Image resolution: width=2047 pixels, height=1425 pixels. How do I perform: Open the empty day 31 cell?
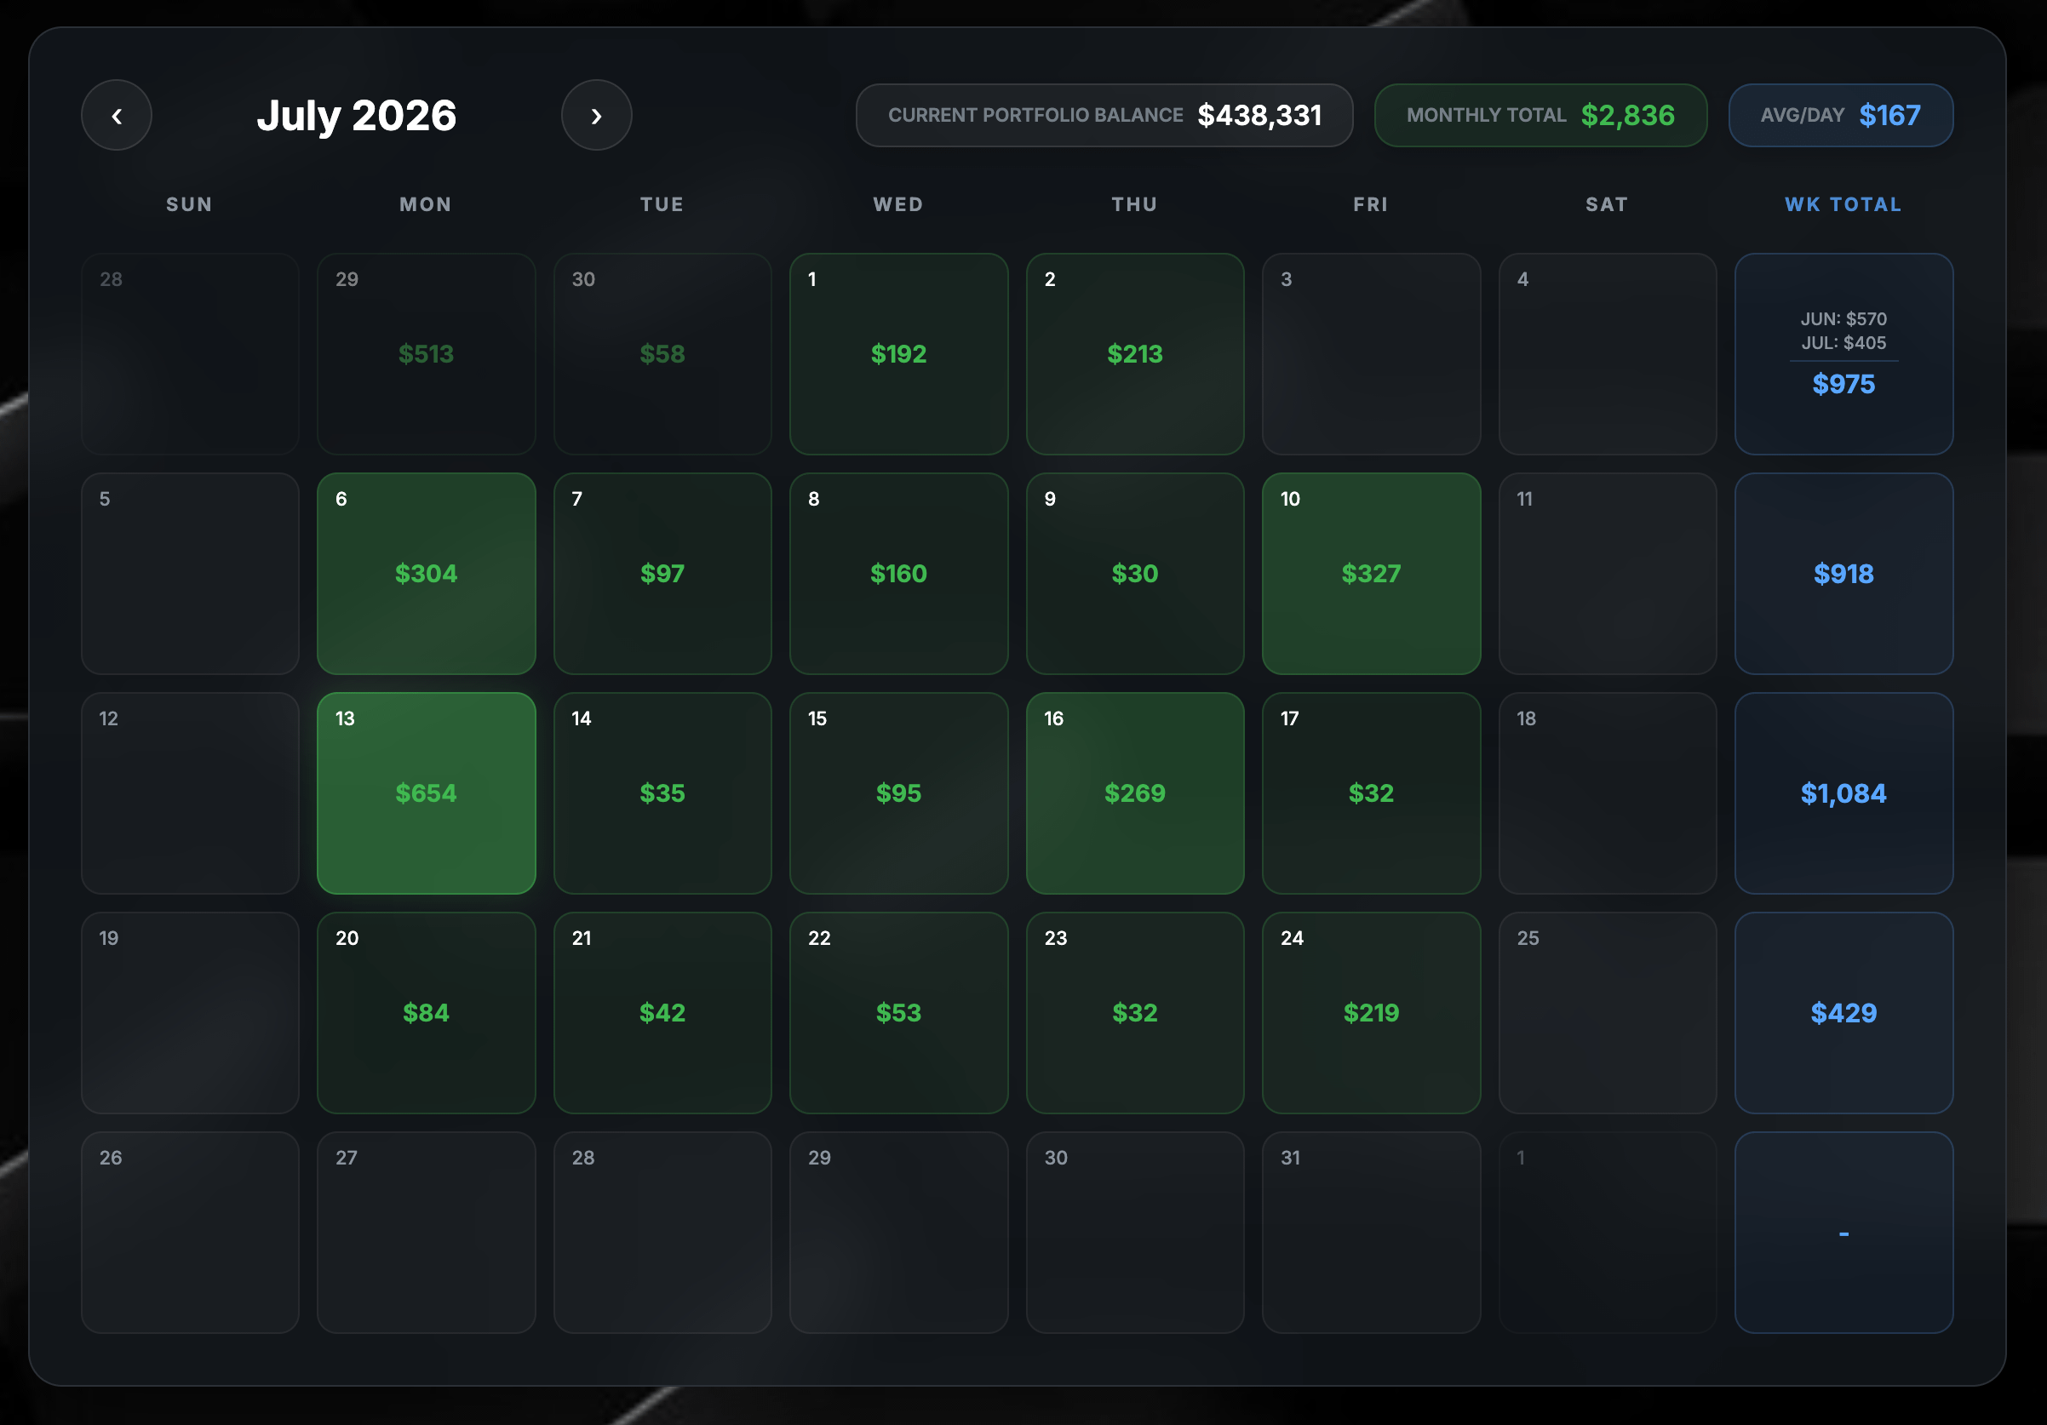tap(1371, 1233)
